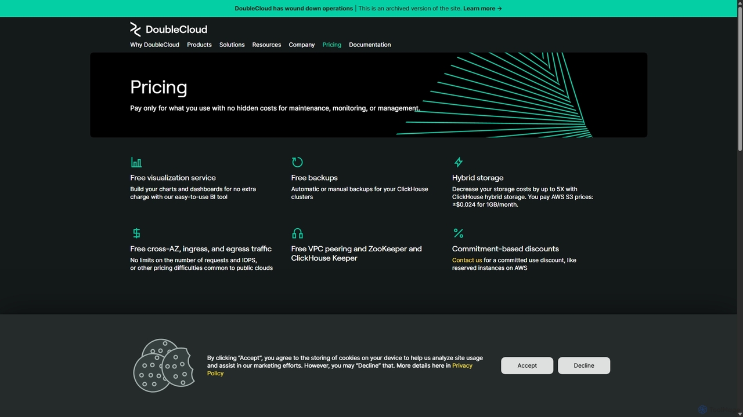Click the cookies illustration
This screenshot has width=743, height=417.
[x=164, y=365]
